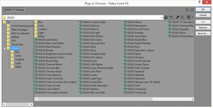The width and height of the screenshot is (213, 108).
Task: Select the VEGAS Stabilize plug-in
Action: click(x=134, y=75)
